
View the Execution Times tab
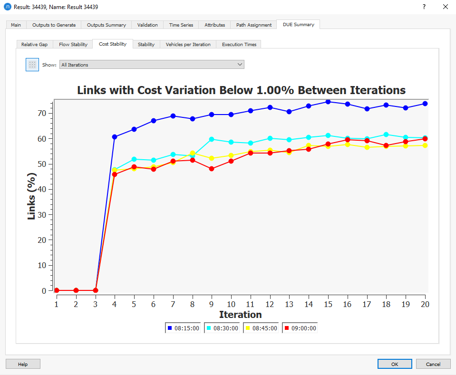click(239, 44)
